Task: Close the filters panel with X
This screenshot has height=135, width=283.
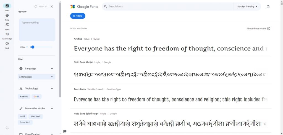Action: point(52,7)
